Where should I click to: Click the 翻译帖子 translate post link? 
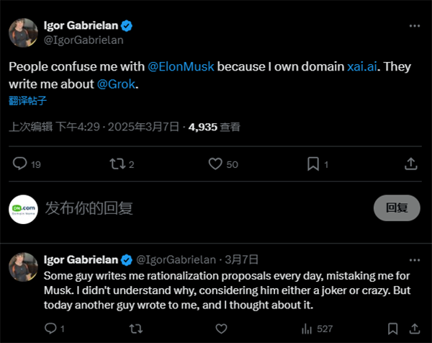pos(27,100)
